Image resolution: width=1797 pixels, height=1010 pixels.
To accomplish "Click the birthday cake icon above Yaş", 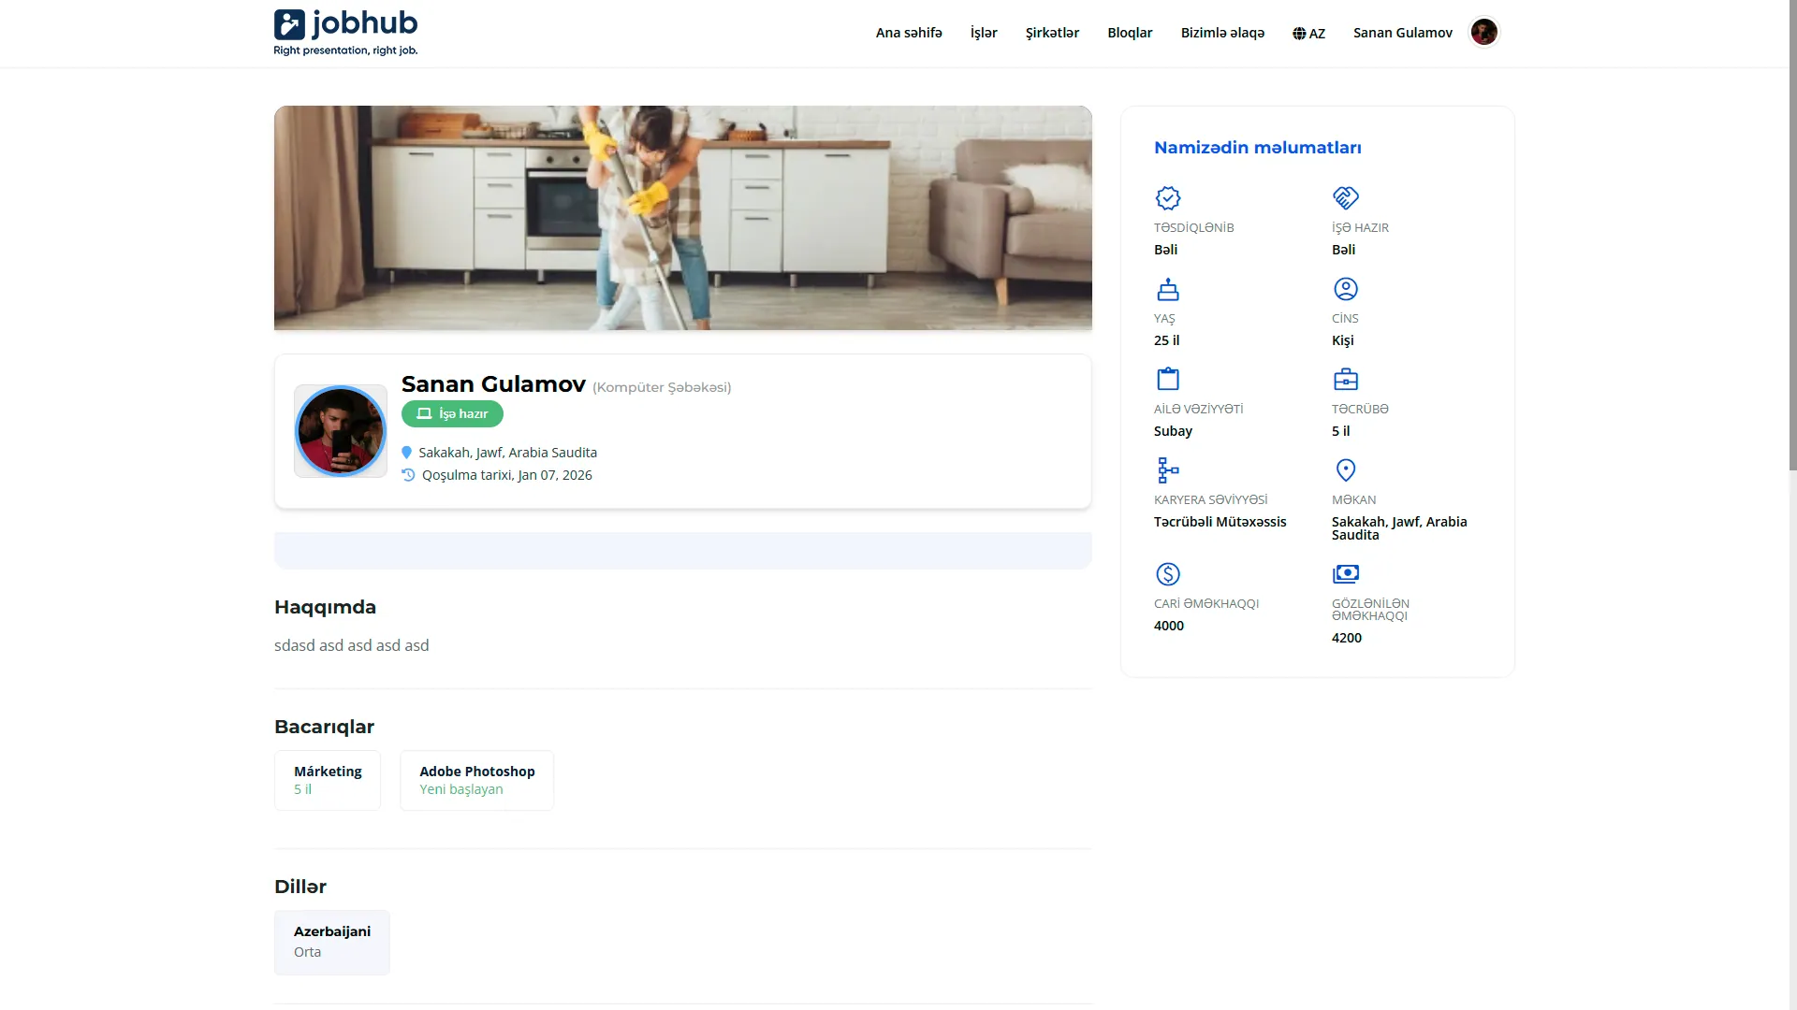I will pyautogui.click(x=1168, y=289).
